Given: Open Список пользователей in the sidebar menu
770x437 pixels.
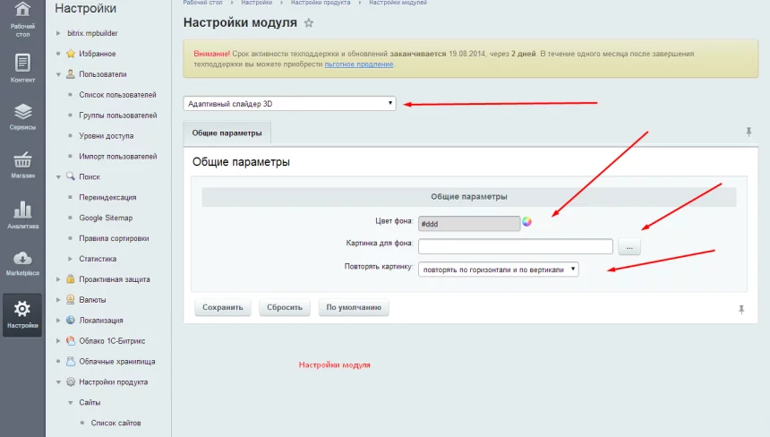Looking at the screenshot, I should [117, 95].
